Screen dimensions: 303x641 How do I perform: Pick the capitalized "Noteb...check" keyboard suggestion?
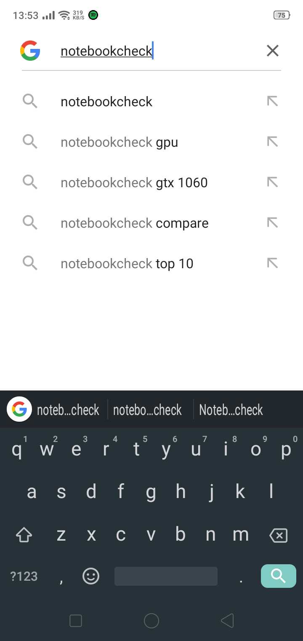point(231,410)
